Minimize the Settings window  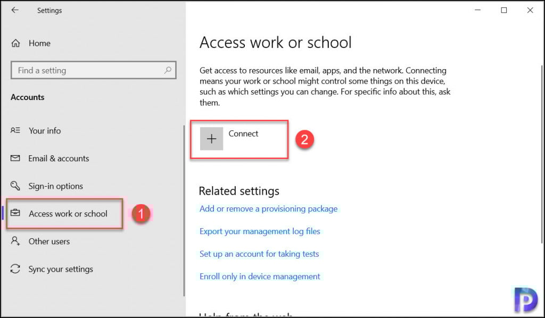(x=478, y=10)
